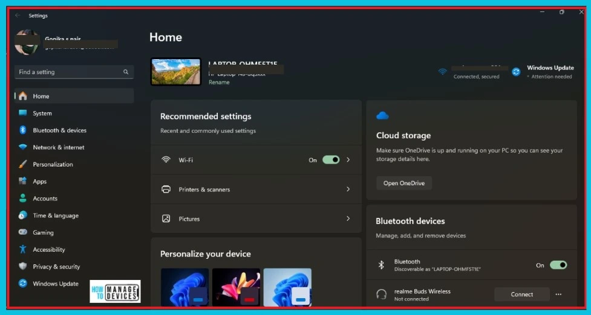Click the Bluetooth devices heading
The width and height of the screenshot is (591, 315).
tap(410, 221)
